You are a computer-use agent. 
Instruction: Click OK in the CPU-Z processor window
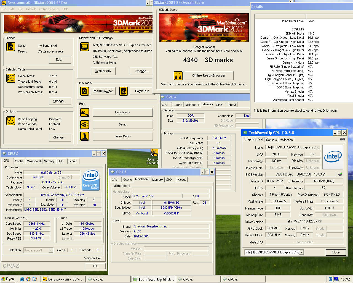coord(95,266)
